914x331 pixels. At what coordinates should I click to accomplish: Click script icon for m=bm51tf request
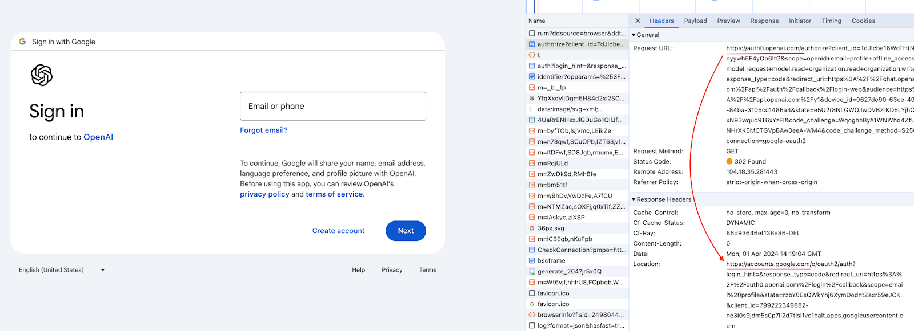pos(532,185)
